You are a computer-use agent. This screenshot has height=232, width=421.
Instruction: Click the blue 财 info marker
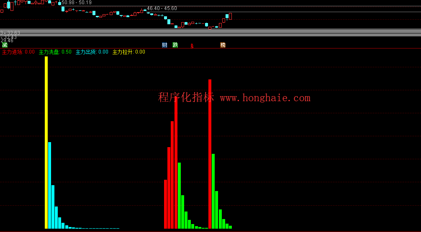(164, 45)
